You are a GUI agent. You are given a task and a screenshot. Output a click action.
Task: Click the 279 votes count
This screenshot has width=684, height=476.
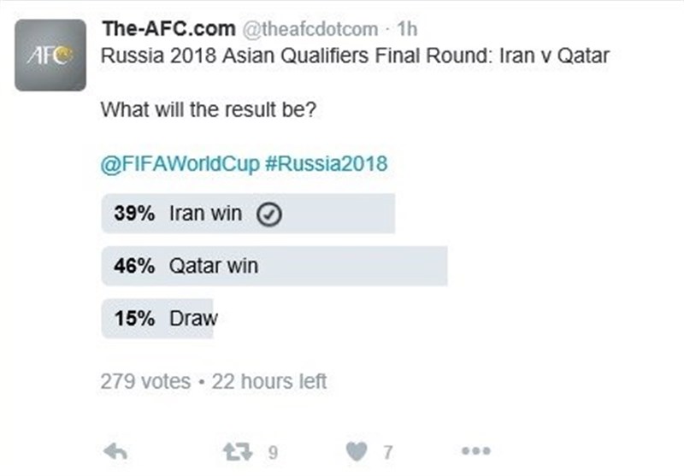tap(145, 381)
